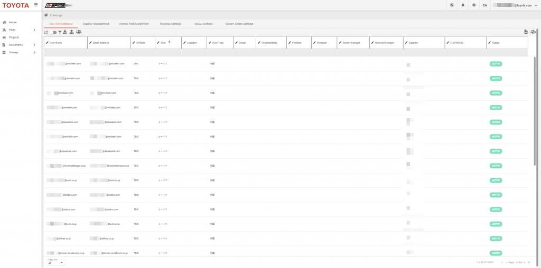The height and width of the screenshot is (268, 541).
Task: Jump to the last page of results
Action: tap(529, 263)
